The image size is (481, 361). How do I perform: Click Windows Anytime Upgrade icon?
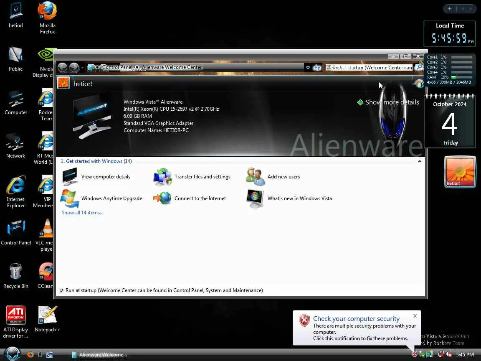70,198
